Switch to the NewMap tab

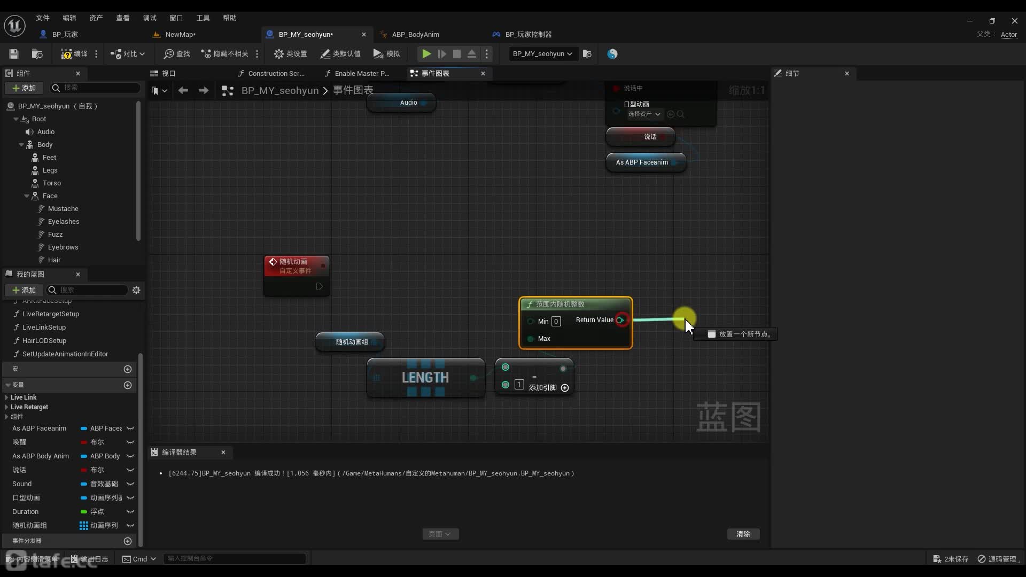pos(180,35)
